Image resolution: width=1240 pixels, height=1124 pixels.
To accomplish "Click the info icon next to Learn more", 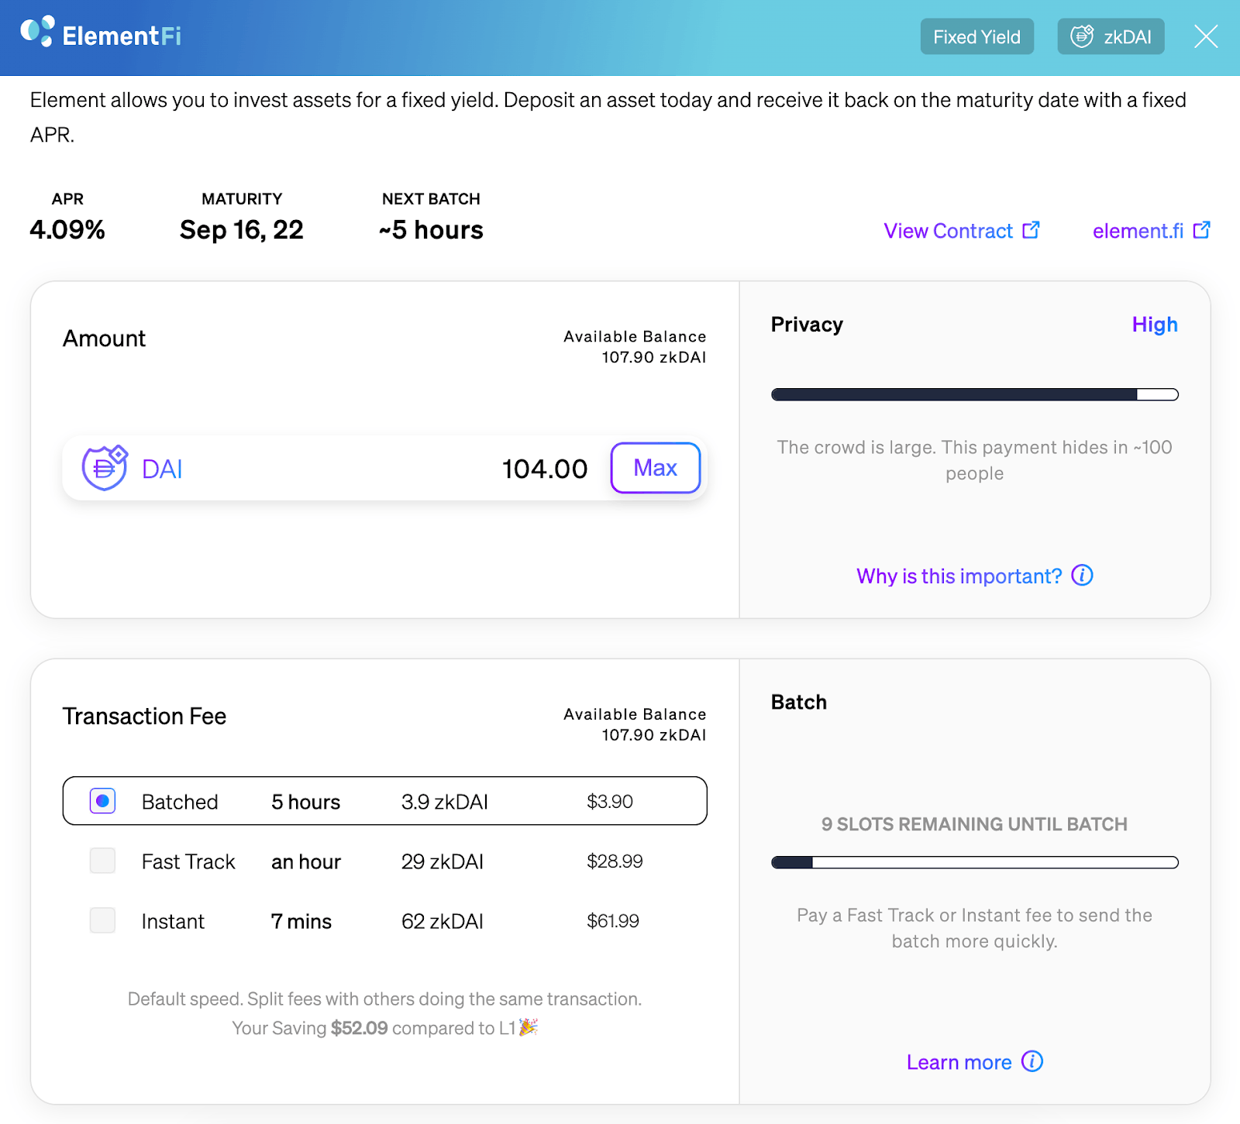I will (1032, 1061).
